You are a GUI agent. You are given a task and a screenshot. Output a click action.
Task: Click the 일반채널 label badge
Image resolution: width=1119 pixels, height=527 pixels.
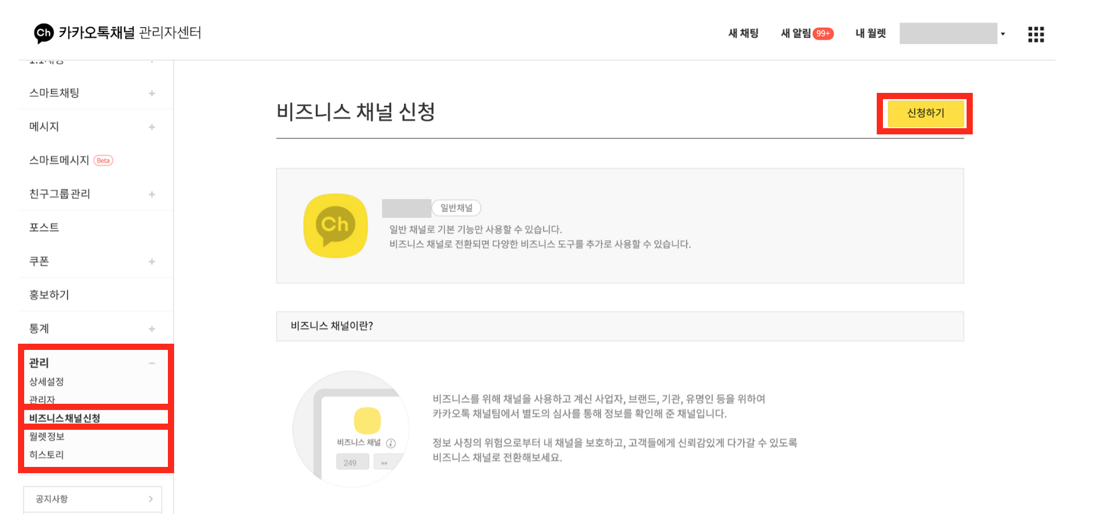(x=456, y=208)
